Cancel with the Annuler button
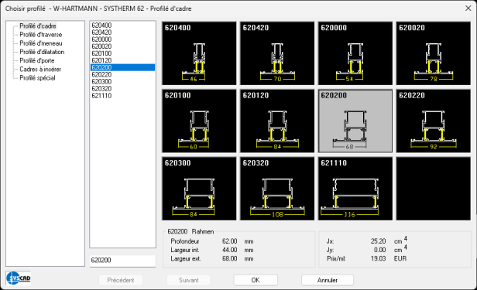 (328, 280)
